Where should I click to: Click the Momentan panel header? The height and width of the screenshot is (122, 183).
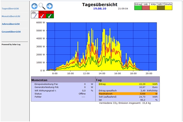[x=63, y=80]
